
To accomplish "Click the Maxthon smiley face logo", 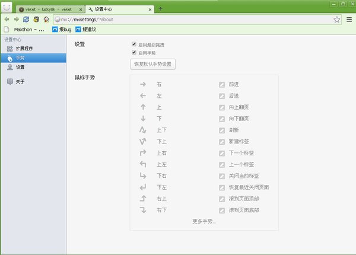I will [x=7, y=7].
